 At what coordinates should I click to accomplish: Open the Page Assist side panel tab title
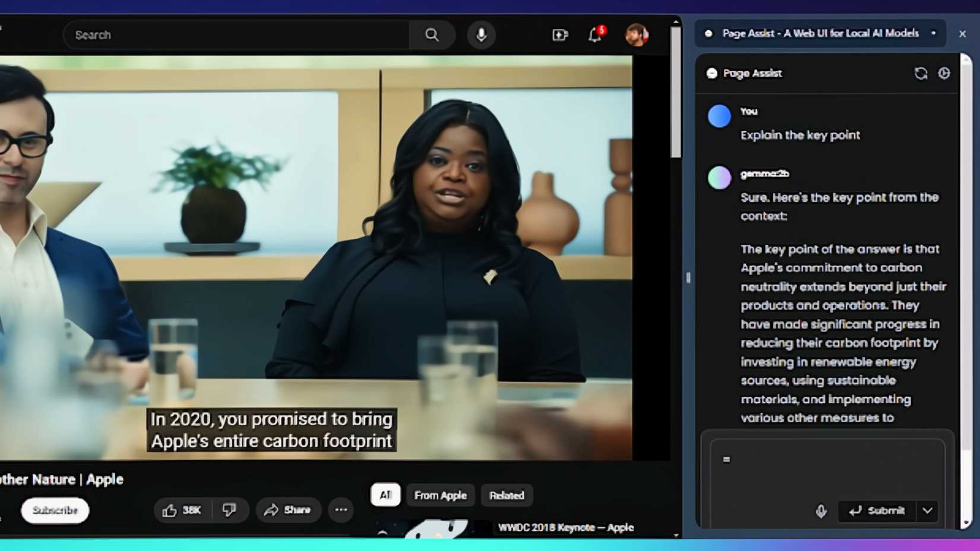820,33
